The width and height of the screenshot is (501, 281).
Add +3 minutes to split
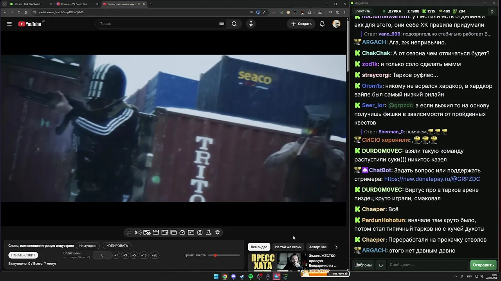(x=125, y=255)
